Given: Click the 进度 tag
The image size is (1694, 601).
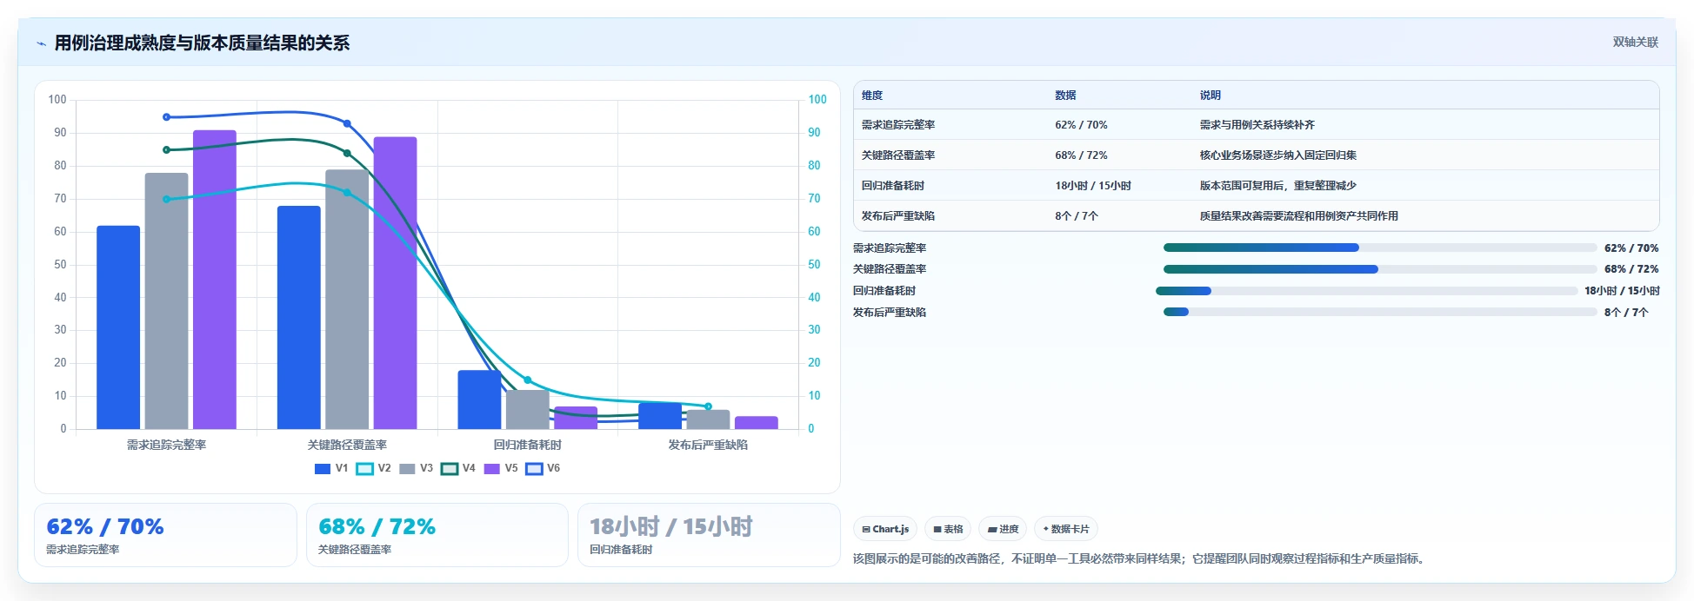Looking at the screenshot, I should point(1003,529).
